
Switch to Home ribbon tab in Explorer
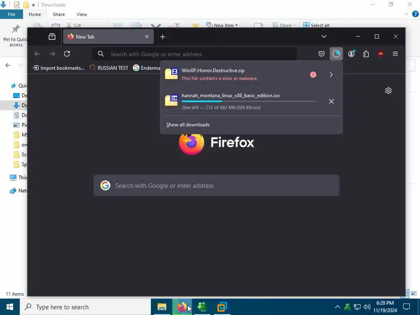35,14
